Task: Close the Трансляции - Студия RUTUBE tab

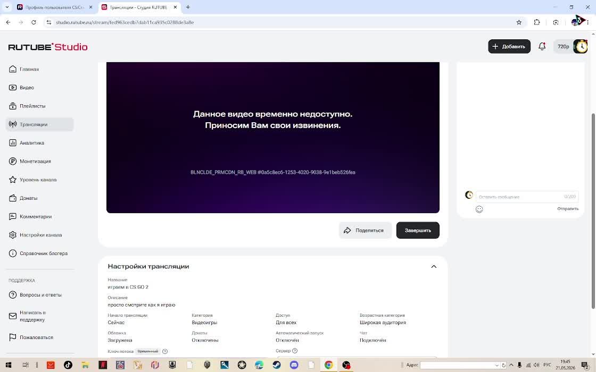Action: point(175,7)
